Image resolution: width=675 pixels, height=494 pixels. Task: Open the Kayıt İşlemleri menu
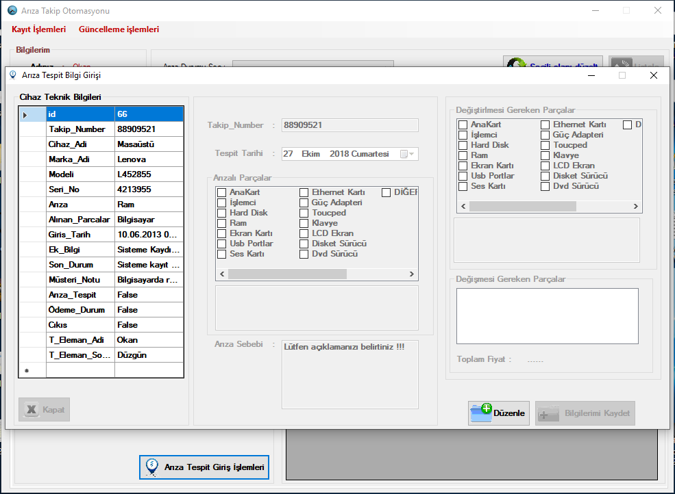coord(39,29)
